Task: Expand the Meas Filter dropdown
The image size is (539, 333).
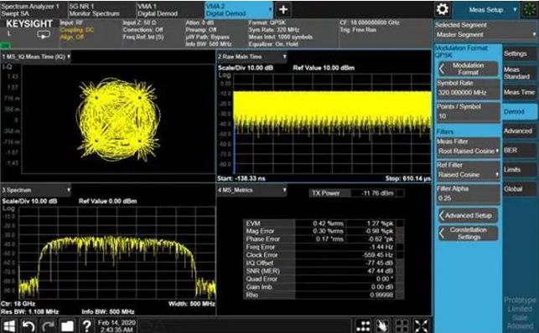Action: tap(468, 146)
